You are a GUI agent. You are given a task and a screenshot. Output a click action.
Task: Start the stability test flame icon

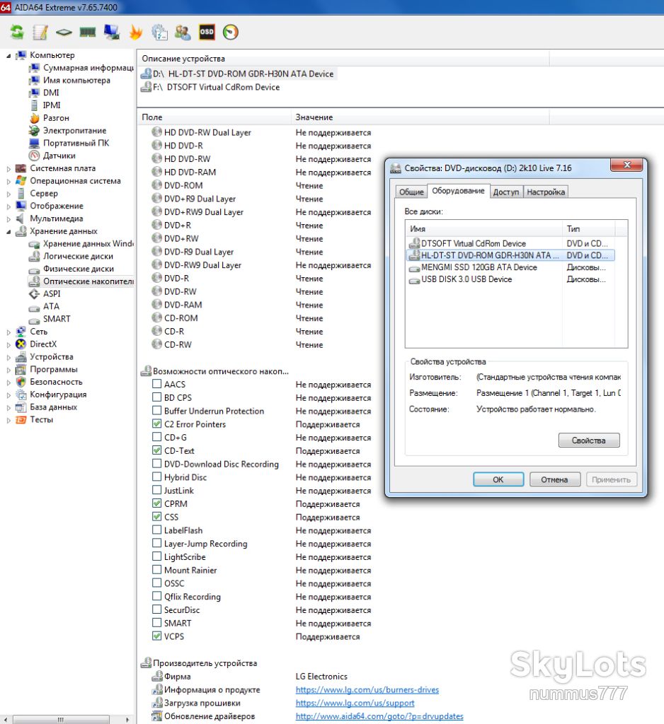(135, 32)
